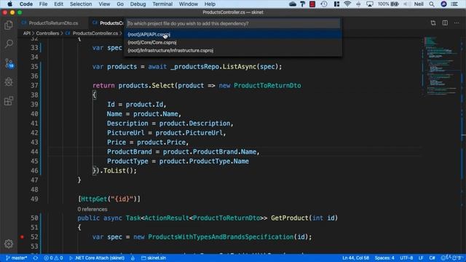Change end of line sequence via LF
Image resolution: width=466 pixels, height=262 pixels.
[x=421, y=258]
